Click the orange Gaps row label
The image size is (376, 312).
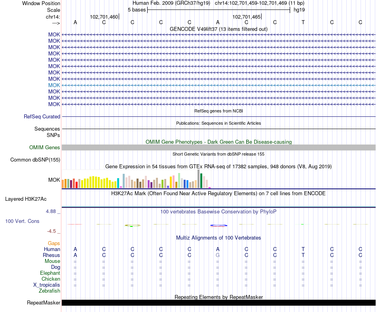(x=54, y=244)
